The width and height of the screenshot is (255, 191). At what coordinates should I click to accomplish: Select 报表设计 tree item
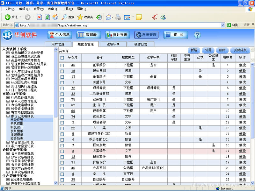pyautogui.click(x=17, y=127)
